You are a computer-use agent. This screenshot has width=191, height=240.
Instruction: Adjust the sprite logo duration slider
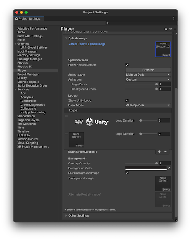click(x=148, y=134)
